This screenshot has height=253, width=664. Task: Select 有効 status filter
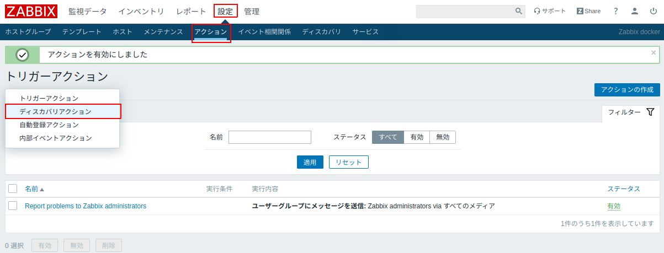(x=417, y=137)
